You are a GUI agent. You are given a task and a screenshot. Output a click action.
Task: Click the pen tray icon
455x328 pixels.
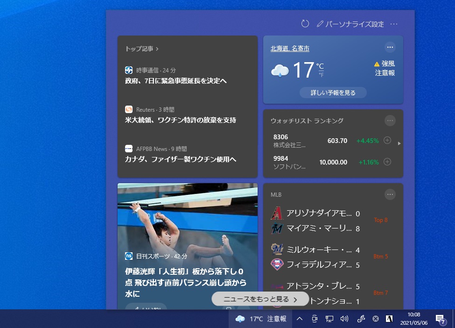(361, 319)
